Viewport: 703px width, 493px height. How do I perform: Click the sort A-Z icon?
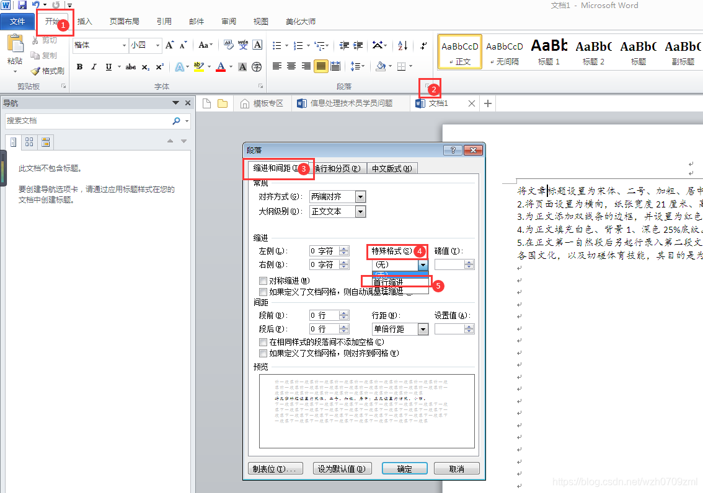coord(402,45)
